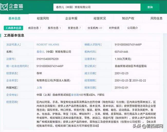Click the 秦谷路 address link

click(x=75, y=95)
